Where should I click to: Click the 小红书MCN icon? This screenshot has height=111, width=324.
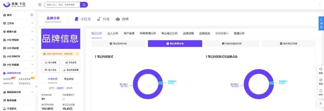point(4,56)
